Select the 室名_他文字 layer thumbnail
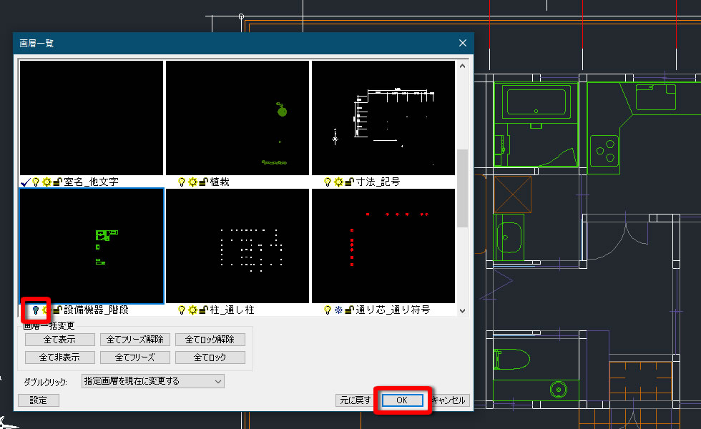This screenshot has height=429, width=701. (x=92, y=118)
